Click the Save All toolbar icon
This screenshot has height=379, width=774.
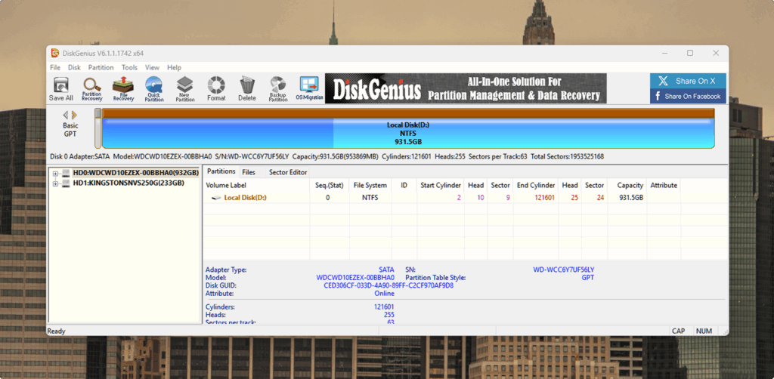[x=61, y=89]
